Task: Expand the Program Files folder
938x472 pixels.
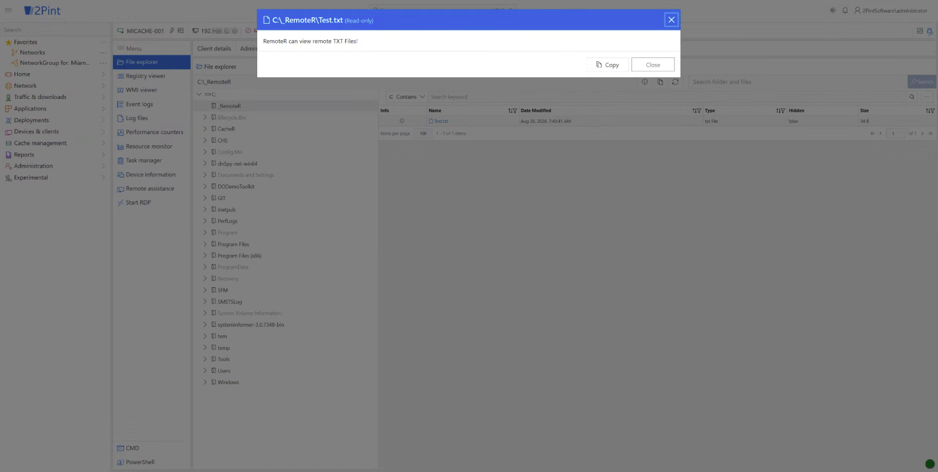Action: click(x=205, y=244)
